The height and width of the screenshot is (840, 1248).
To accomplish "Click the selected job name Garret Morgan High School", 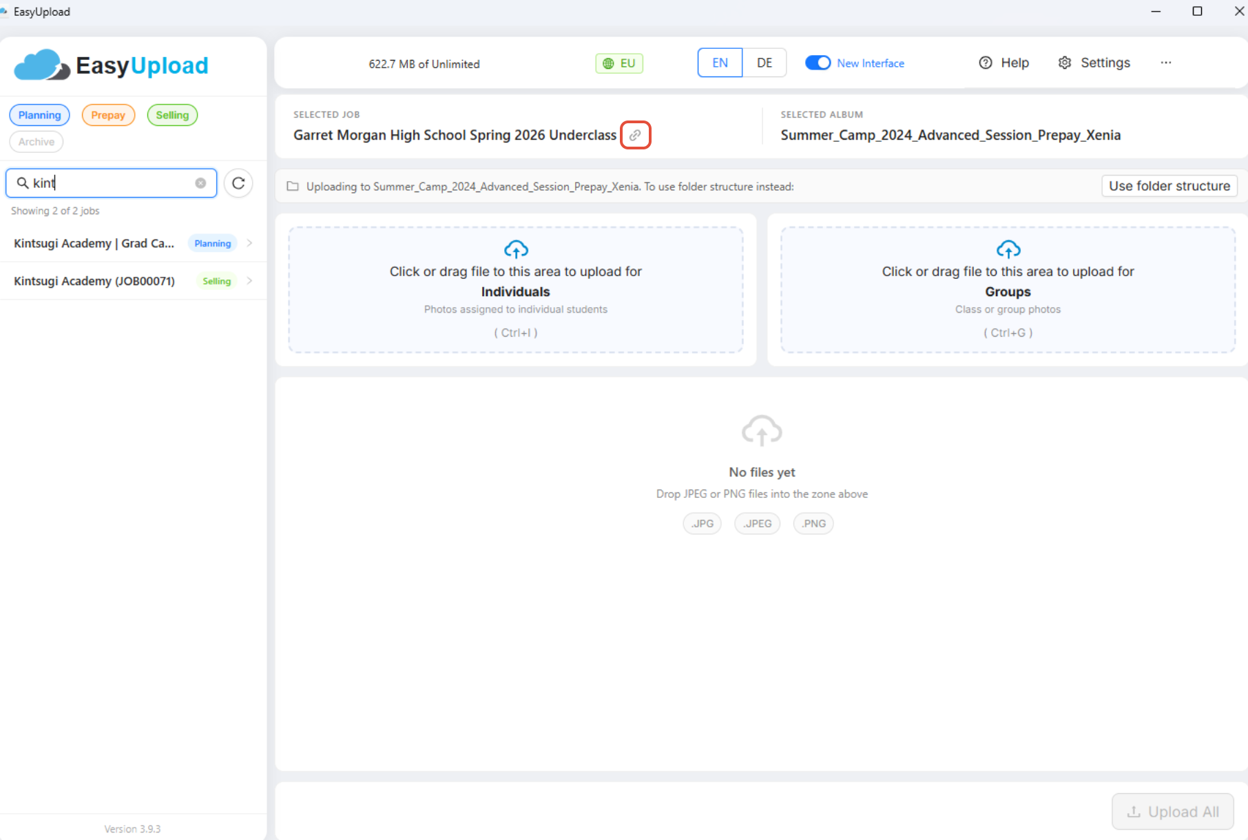I will pyautogui.click(x=455, y=135).
